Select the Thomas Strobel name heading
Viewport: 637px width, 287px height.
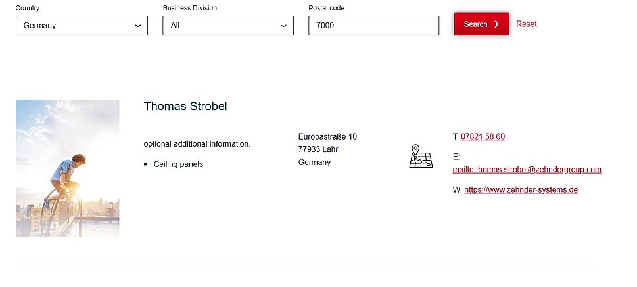[185, 106]
